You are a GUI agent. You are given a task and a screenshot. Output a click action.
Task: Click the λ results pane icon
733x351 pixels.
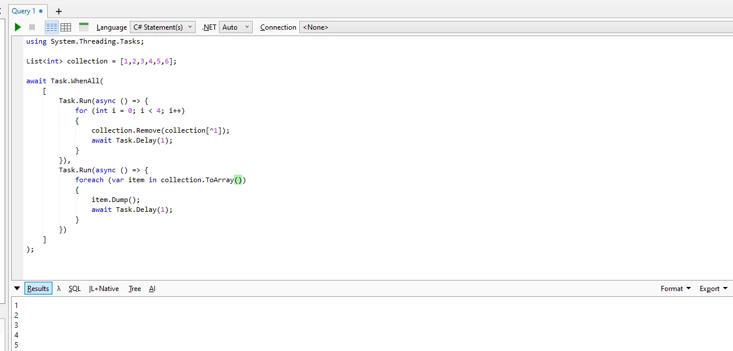tap(59, 288)
